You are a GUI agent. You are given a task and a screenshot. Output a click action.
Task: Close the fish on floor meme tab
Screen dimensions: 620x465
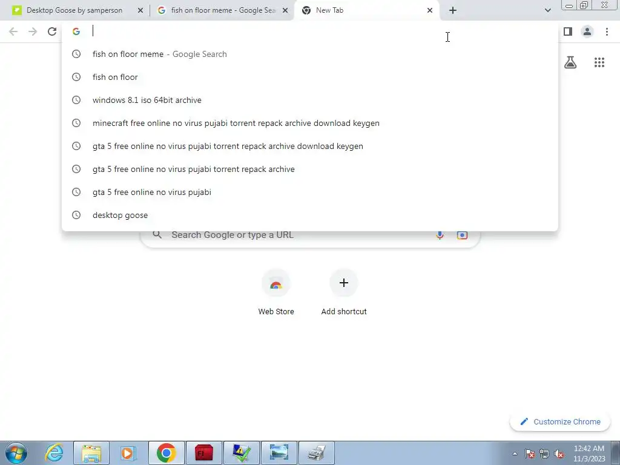(285, 10)
